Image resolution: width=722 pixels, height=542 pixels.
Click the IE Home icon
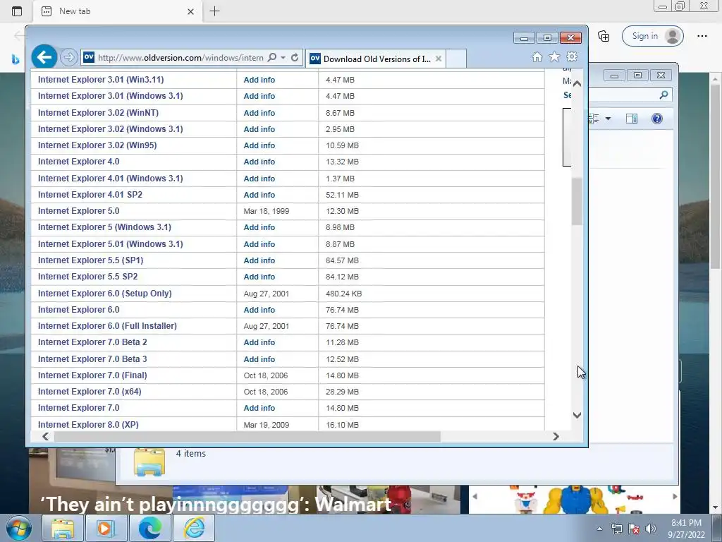pyautogui.click(x=537, y=56)
